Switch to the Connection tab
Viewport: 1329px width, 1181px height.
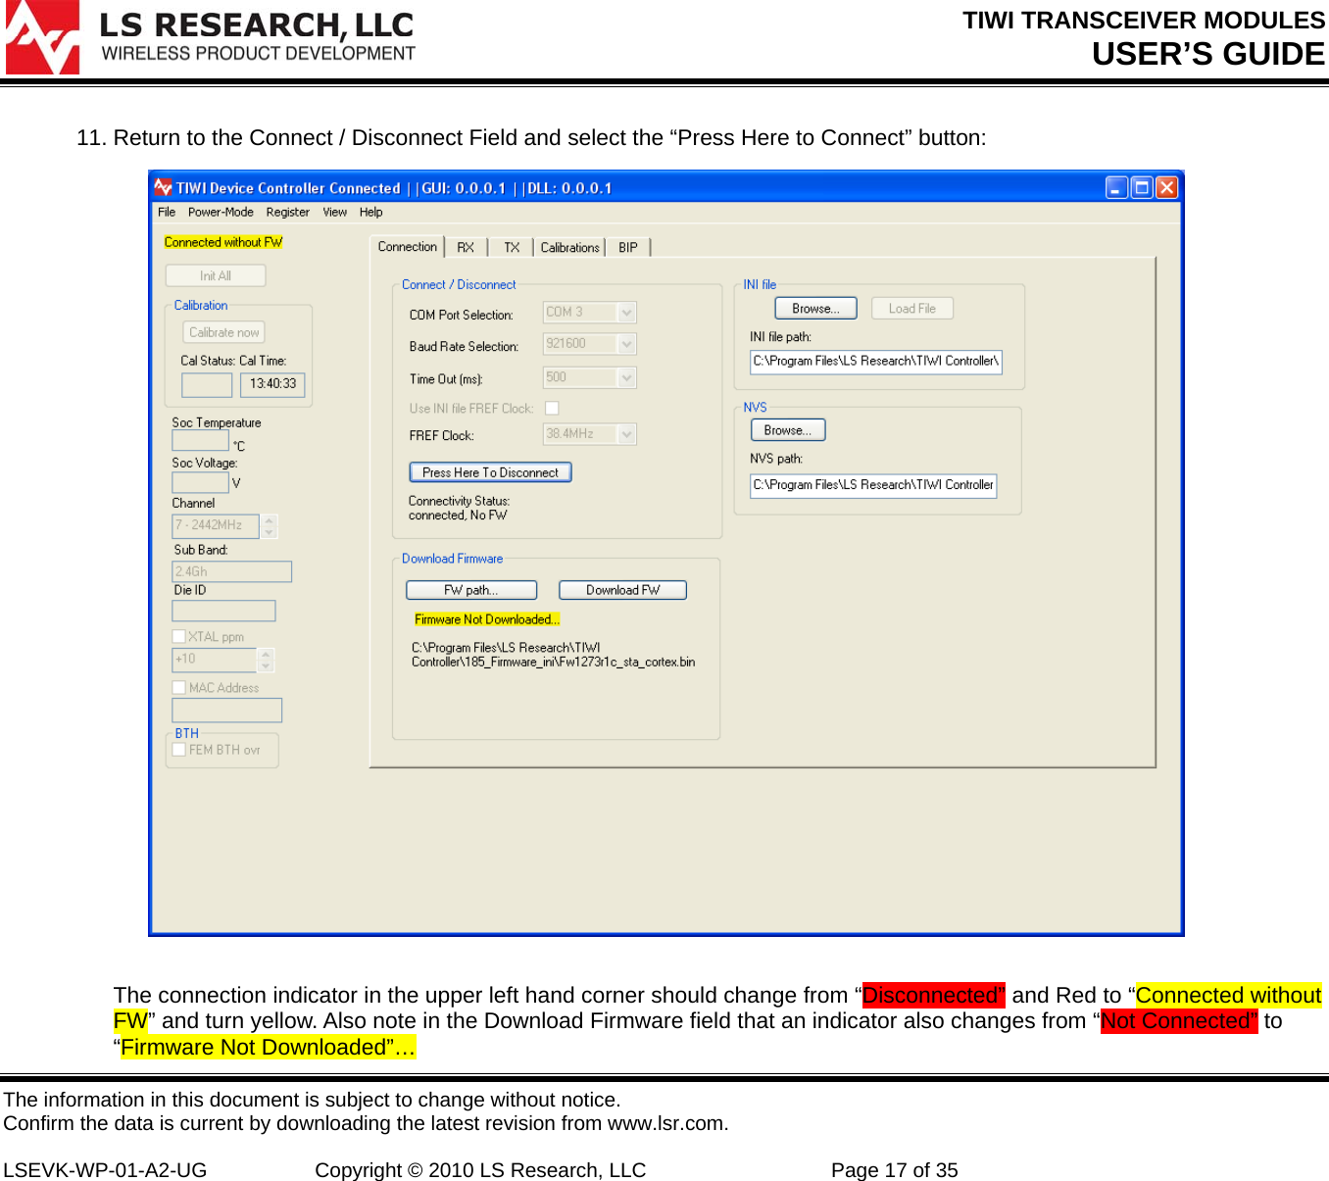pyautogui.click(x=408, y=247)
